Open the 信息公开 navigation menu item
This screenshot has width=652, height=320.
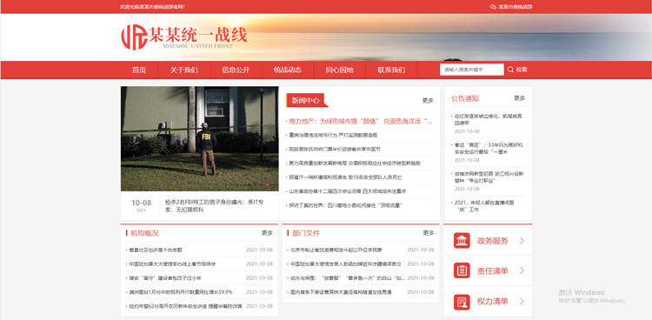pyautogui.click(x=236, y=70)
